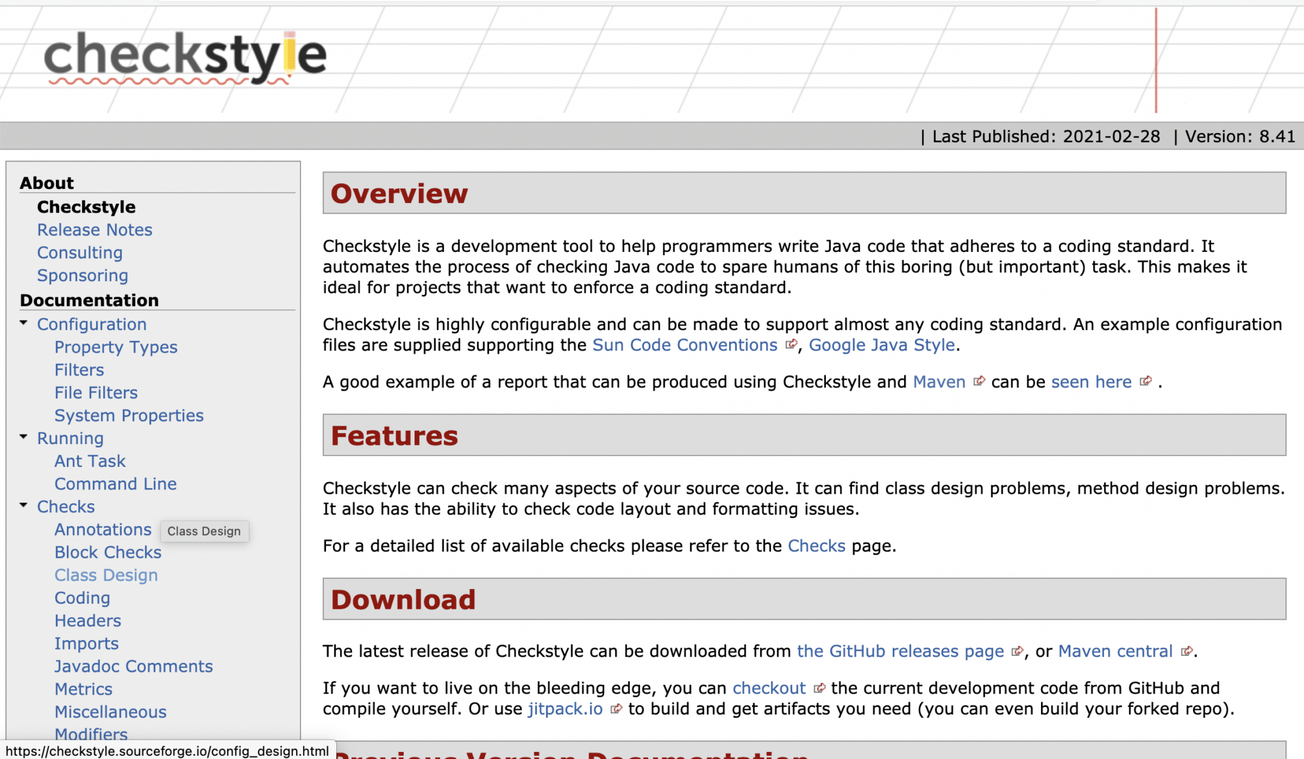Click the external link icon after seen here
Screen dimensions: 1304x759
pos(1147,381)
